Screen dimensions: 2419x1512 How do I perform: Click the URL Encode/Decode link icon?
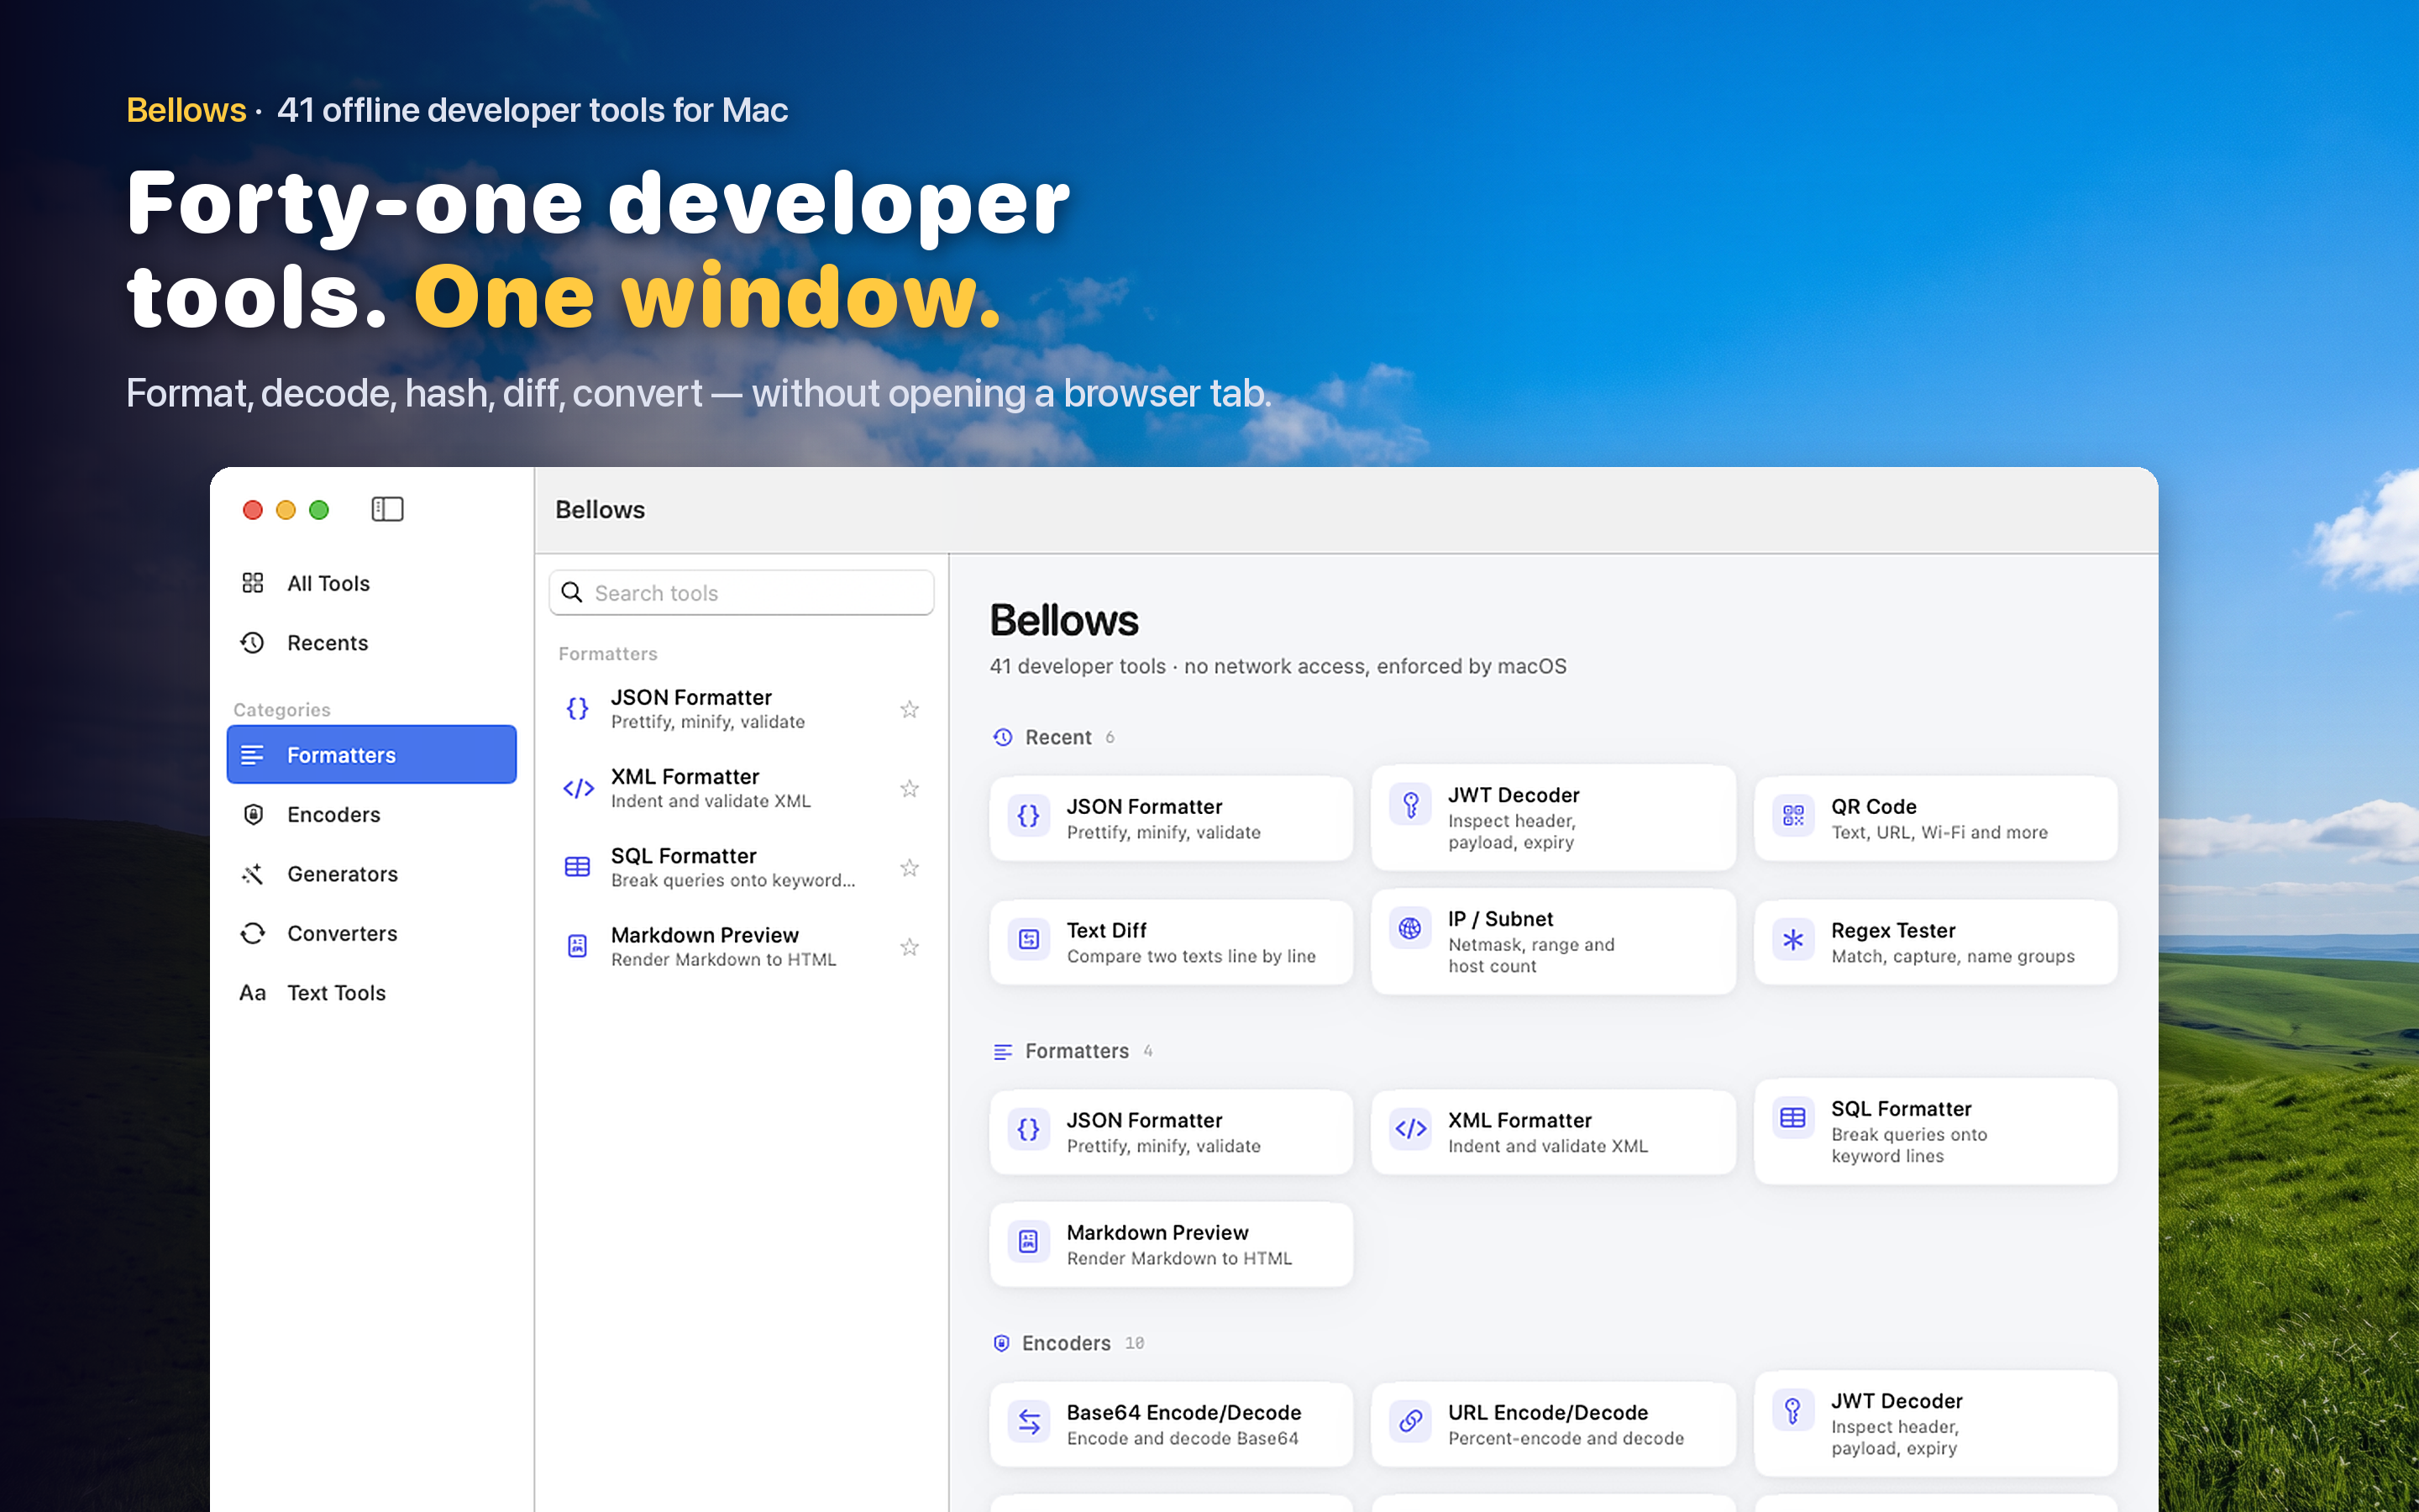pos(1410,1422)
